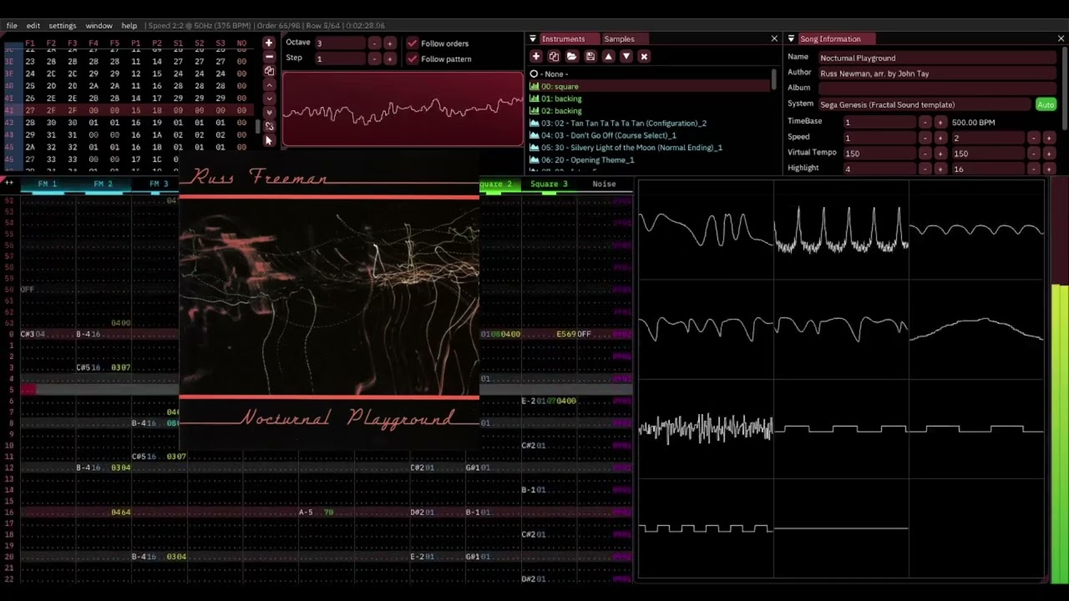Viewport: 1069px width, 601px height.
Task: Click the bar-chart icon beside 01: backing
Action: [534, 98]
